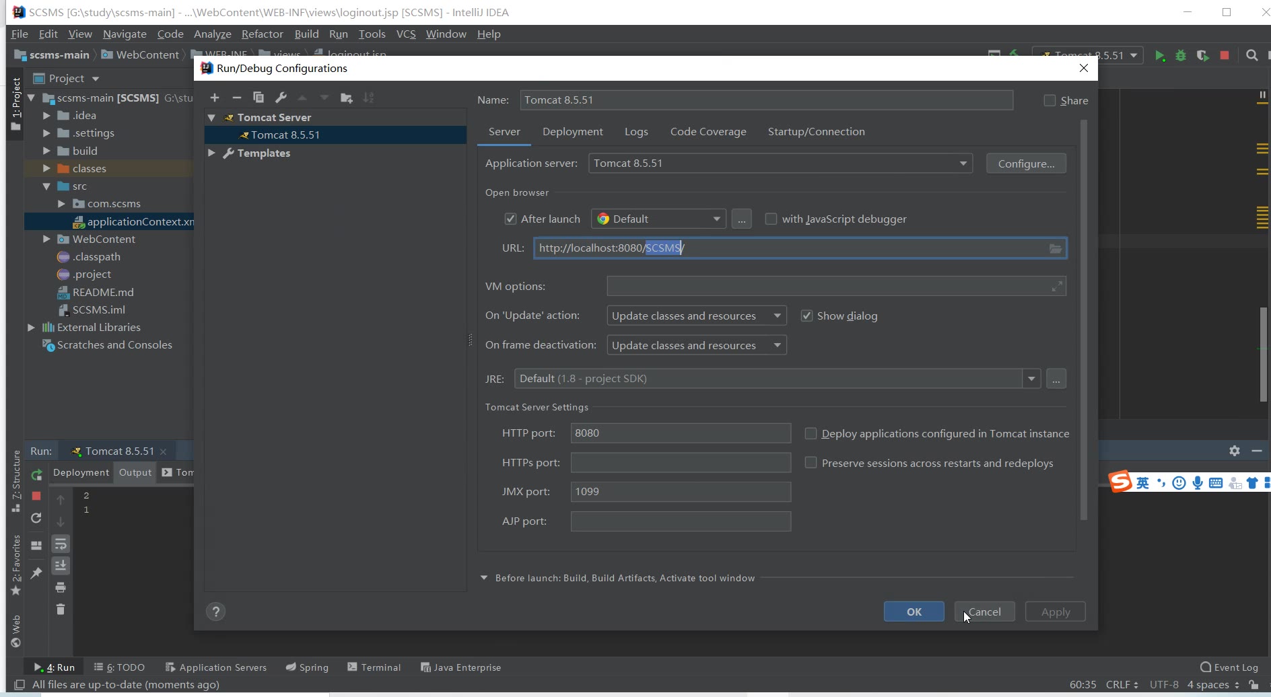
Task: Open Application server dropdown
Action: pos(780,163)
